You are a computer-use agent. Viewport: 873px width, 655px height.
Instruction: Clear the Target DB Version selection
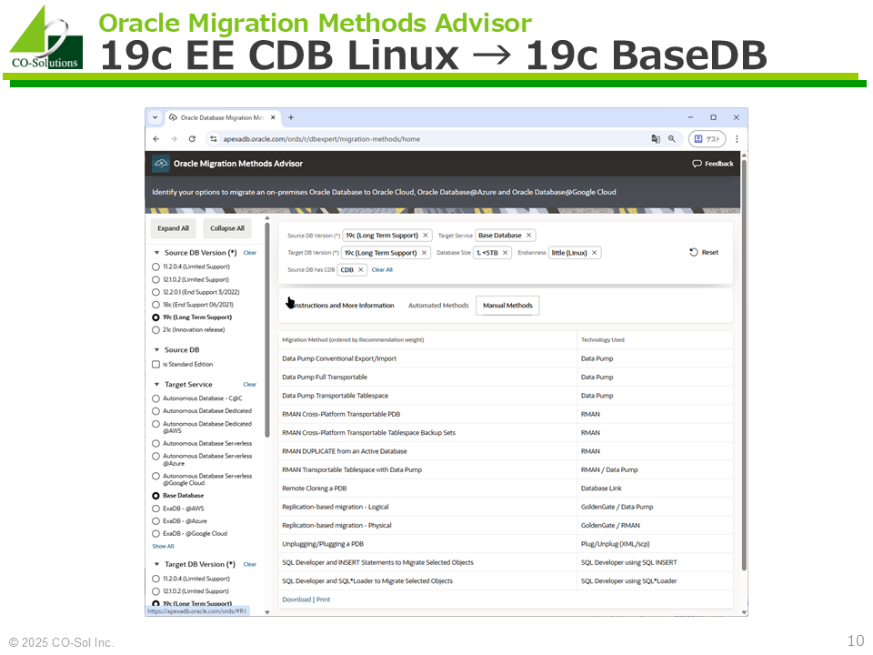[249, 564]
